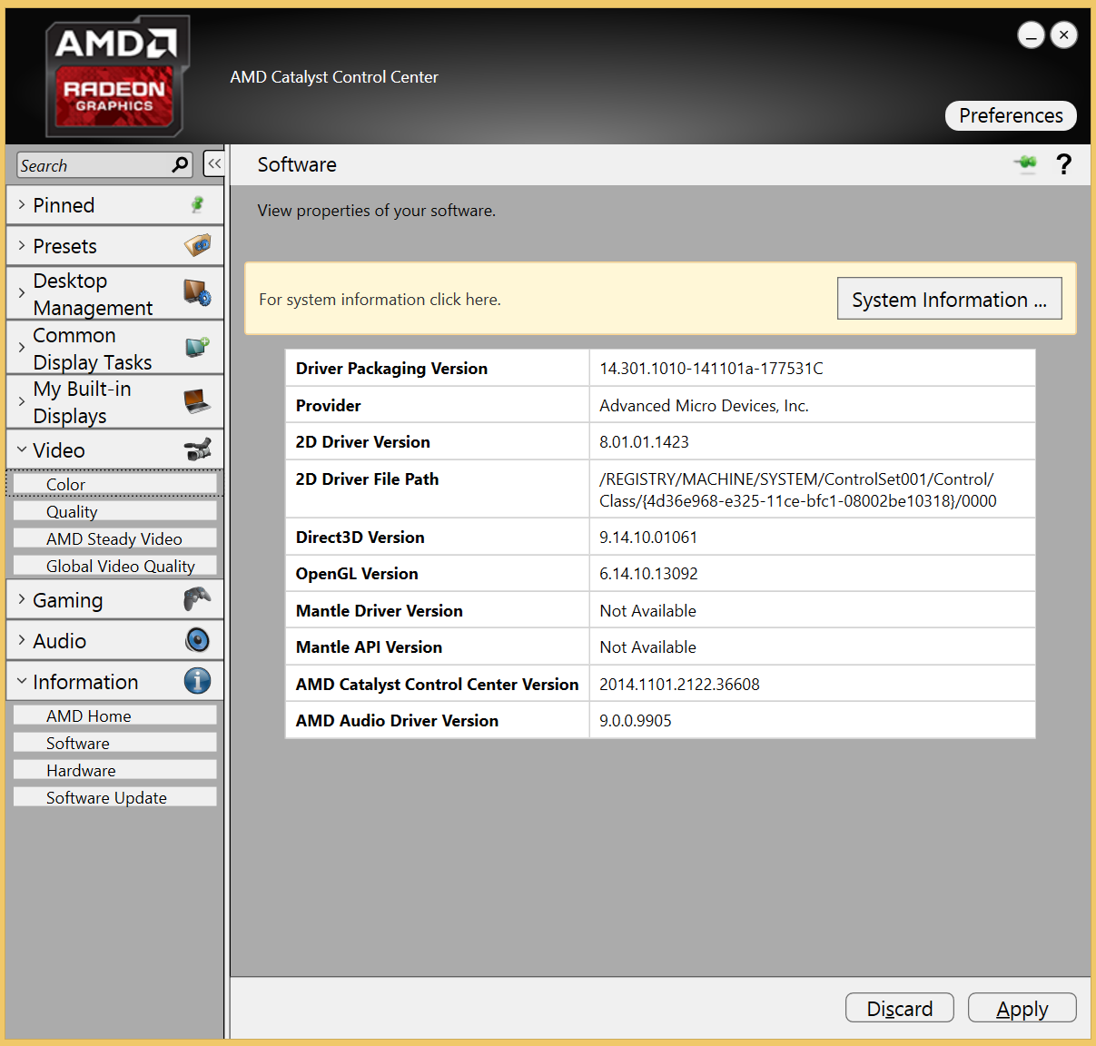Select the Driver Packaging Version value 14.301.1010-141101a-177531C

pos(711,368)
